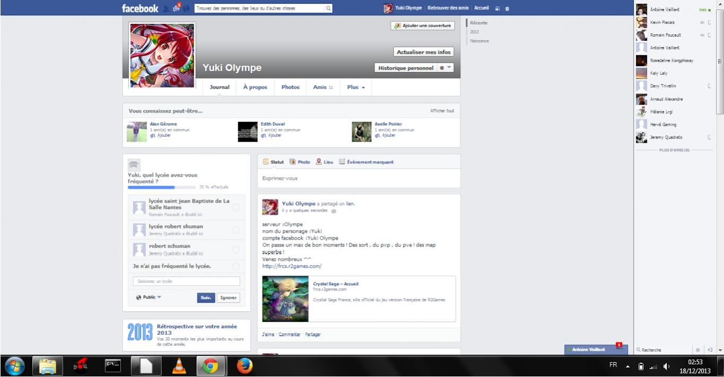Choose 'Je n'ai pas fréquenté le lycée' radio

pyautogui.click(x=236, y=266)
